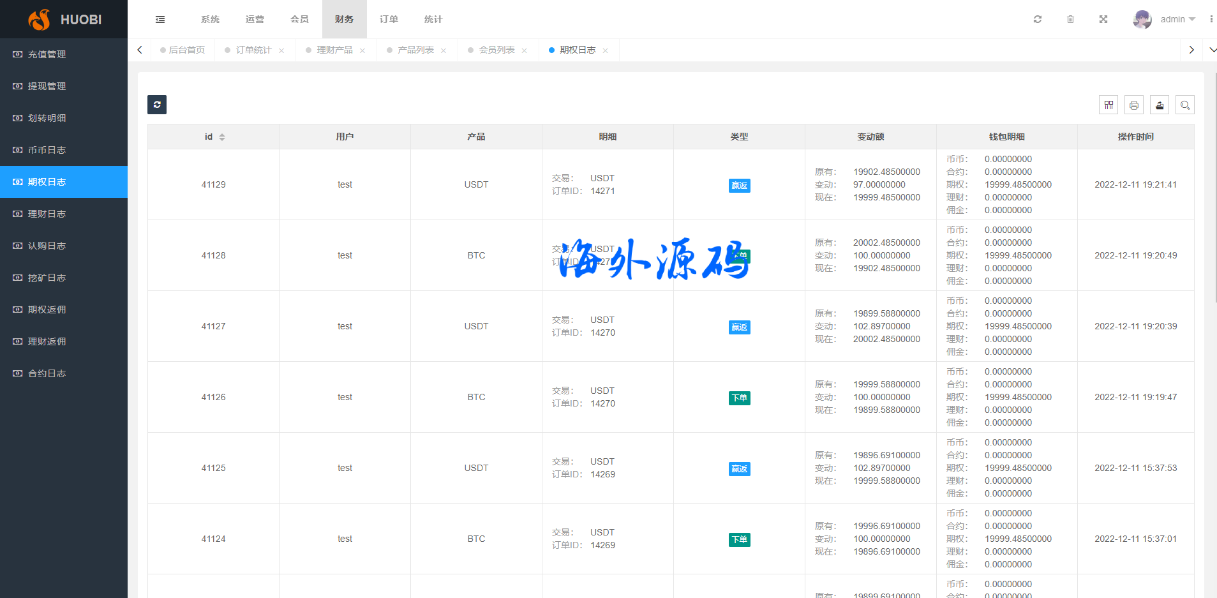
Task: Switch to the 会员列表 tab
Action: click(x=497, y=50)
